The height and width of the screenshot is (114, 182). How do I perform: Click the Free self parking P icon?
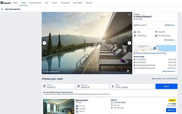click(x=112, y=108)
